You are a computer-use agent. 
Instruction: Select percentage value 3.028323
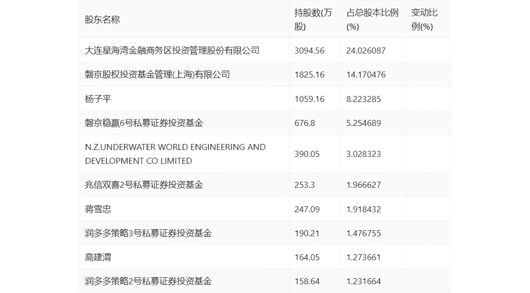[363, 154]
